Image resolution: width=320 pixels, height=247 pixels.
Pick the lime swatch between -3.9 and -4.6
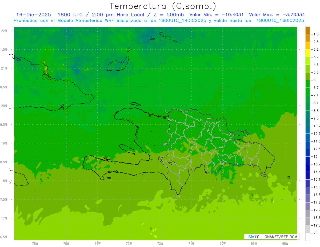tap(307, 61)
